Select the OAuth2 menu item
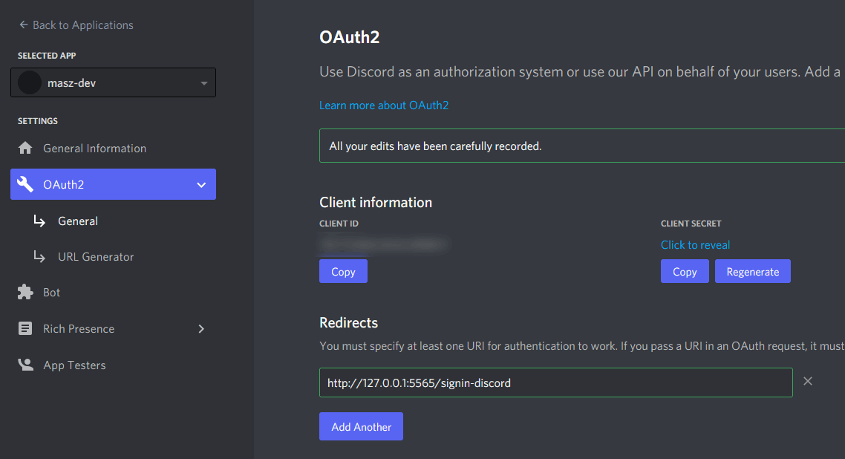The height and width of the screenshot is (459, 845). 113,184
